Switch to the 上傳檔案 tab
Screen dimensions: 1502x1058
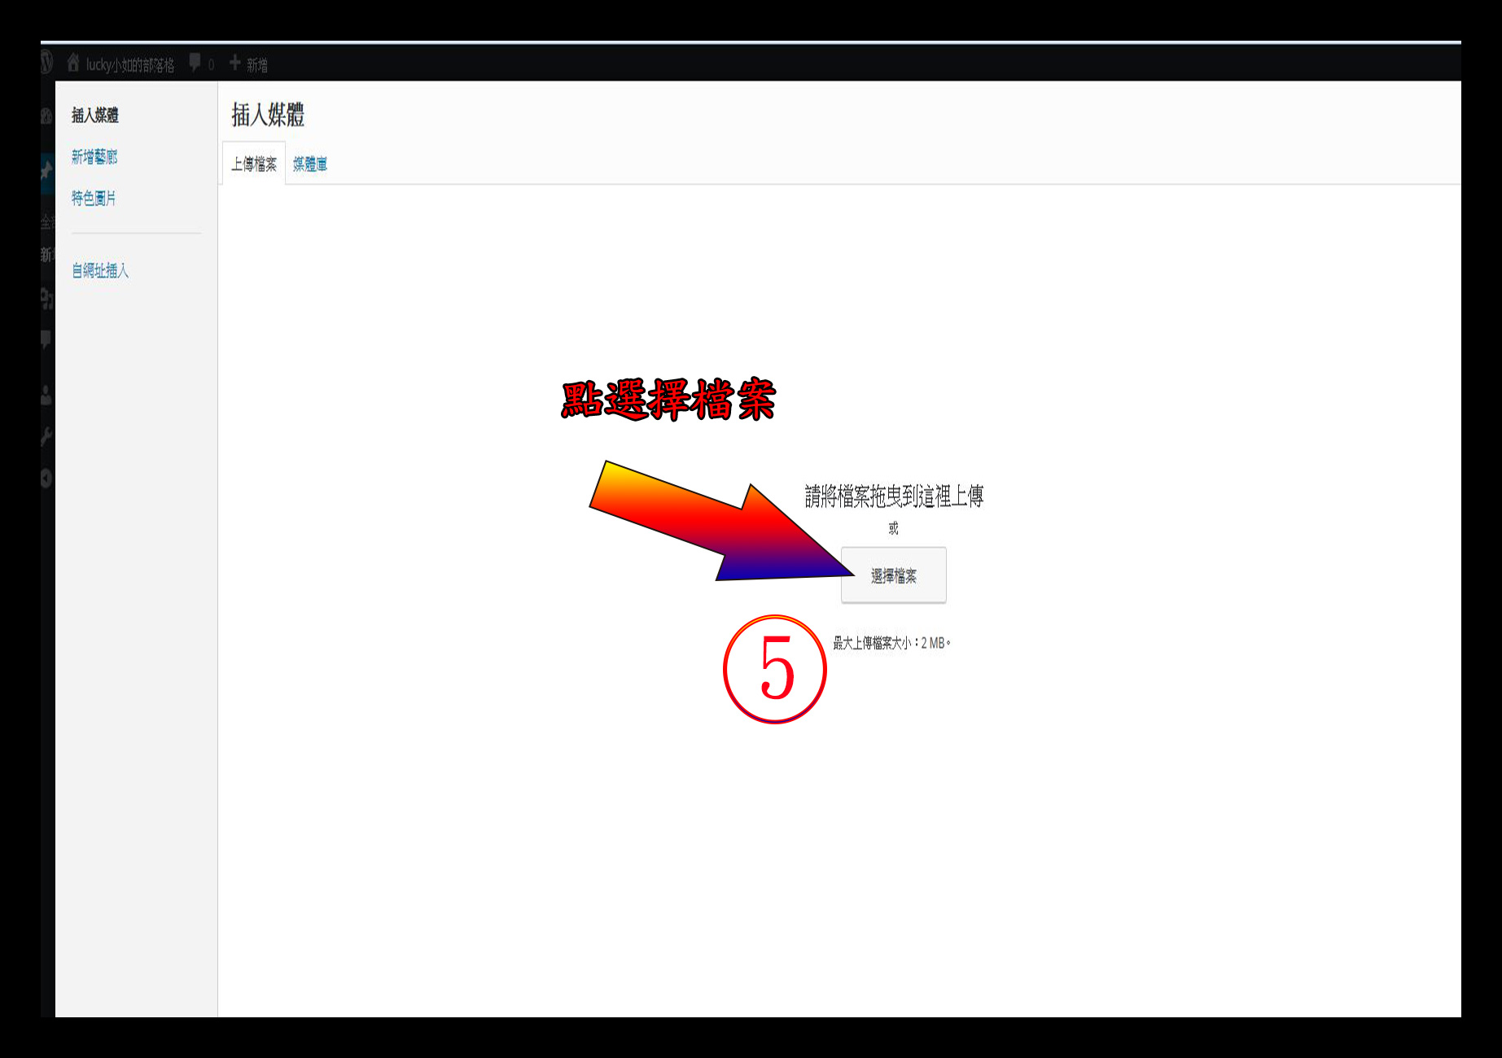pos(253,164)
